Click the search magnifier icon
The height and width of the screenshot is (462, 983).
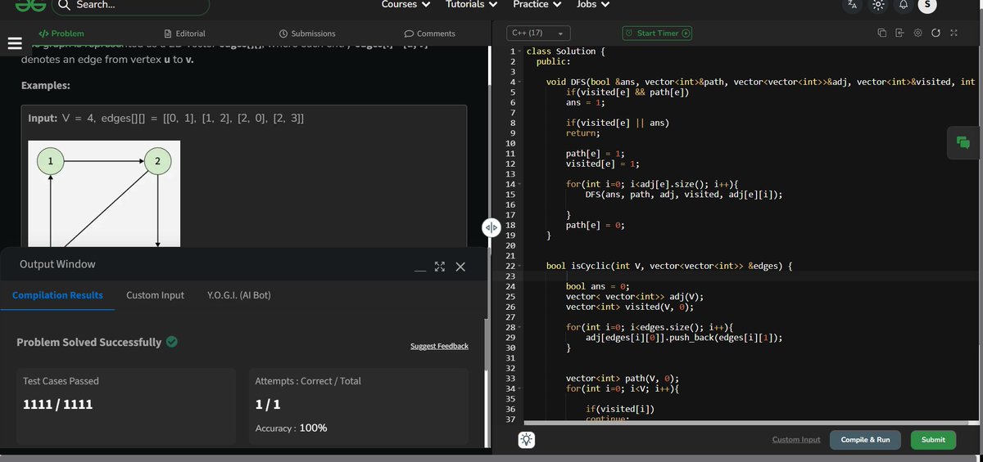coord(65,5)
